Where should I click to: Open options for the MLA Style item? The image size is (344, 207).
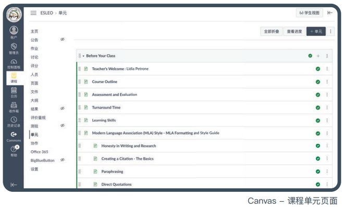[x=327, y=133]
